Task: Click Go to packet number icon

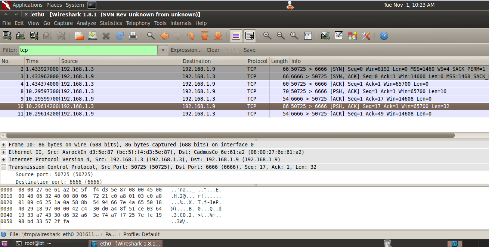Action: 191,36
